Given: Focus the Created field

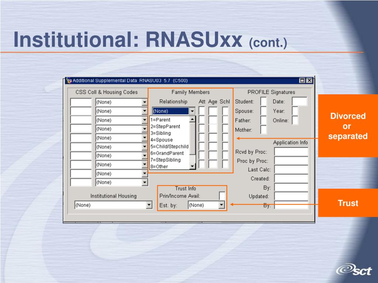Looking at the screenshot, I should tap(291, 179).
